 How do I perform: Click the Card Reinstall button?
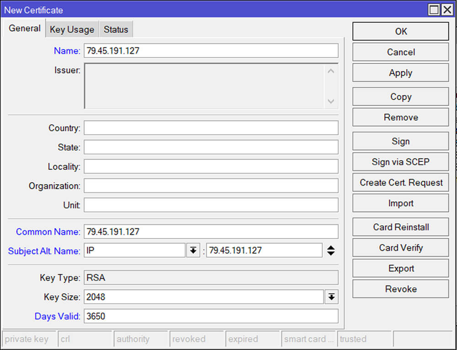click(400, 227)
